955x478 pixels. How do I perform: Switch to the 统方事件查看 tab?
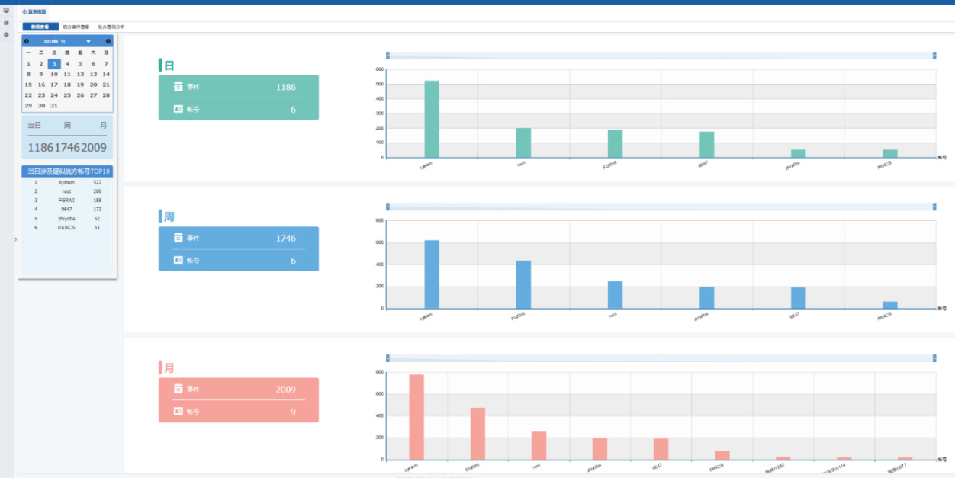pyautogui.click(x=76, y=27)
